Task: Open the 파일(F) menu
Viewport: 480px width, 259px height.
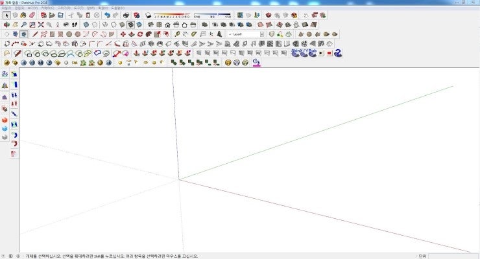Action: pos(6,8)
